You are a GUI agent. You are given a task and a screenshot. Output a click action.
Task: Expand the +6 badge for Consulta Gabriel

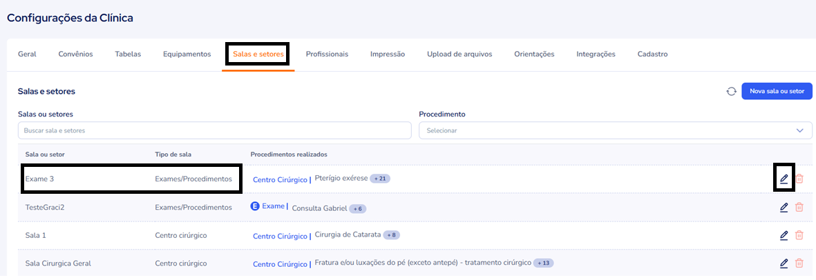(x=357, y=208)
